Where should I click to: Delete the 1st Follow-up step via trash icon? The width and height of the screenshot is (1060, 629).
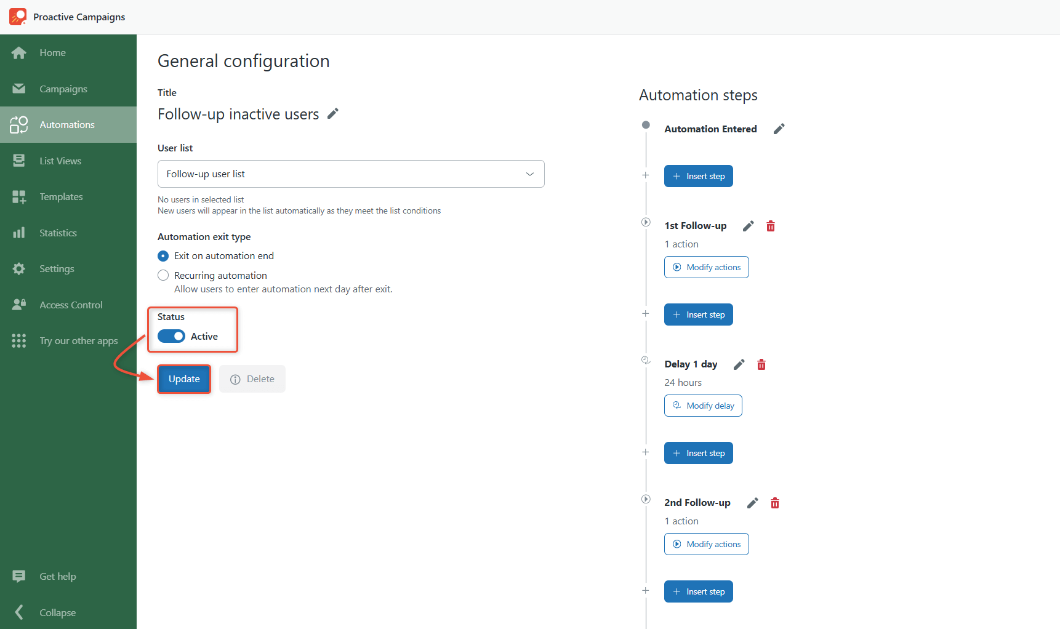coord(771,226)
